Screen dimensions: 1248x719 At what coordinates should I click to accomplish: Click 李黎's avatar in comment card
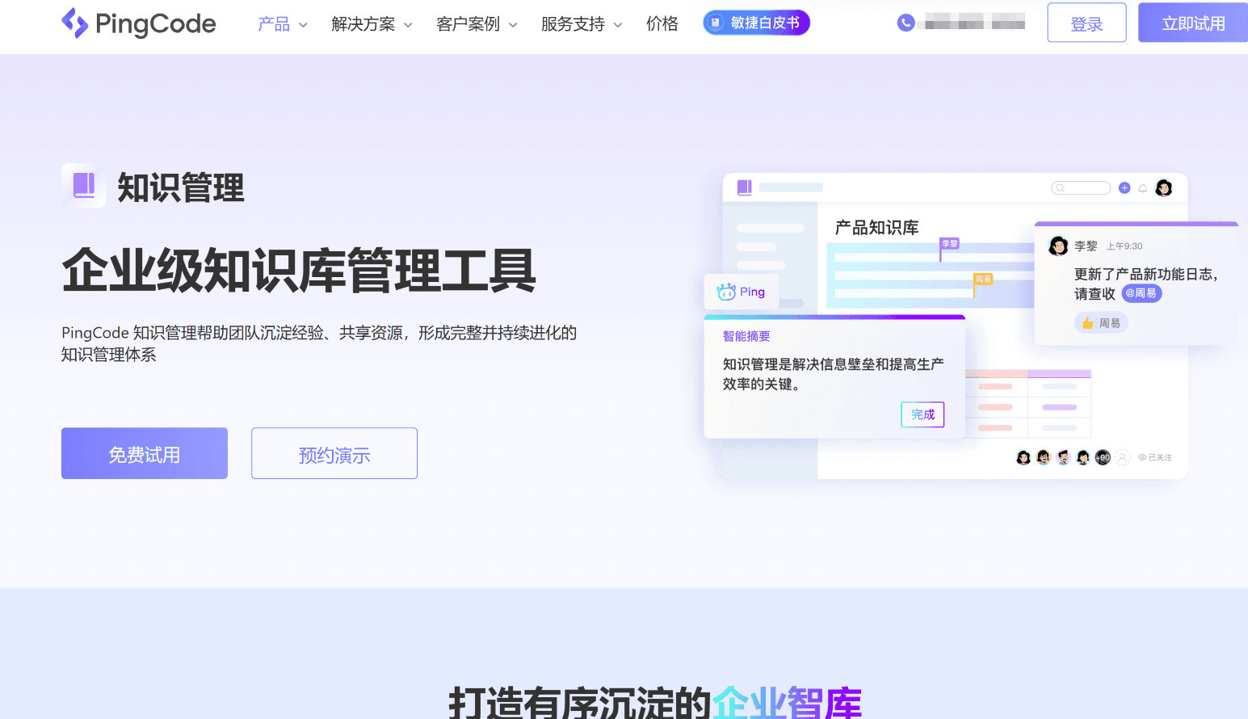1058,246
